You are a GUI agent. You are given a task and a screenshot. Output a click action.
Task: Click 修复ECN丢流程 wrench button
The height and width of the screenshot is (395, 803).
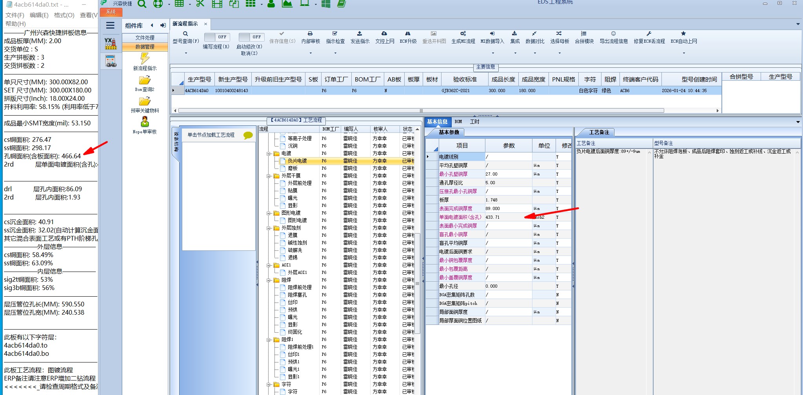649,38
